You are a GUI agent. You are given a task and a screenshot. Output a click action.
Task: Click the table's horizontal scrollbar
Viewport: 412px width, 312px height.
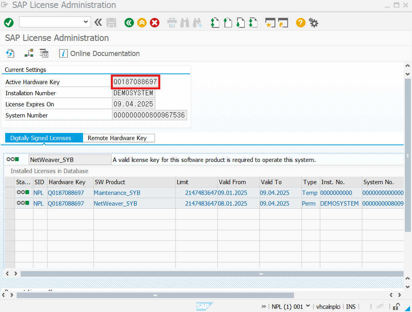pyautogui.click(x=212, y=273)
